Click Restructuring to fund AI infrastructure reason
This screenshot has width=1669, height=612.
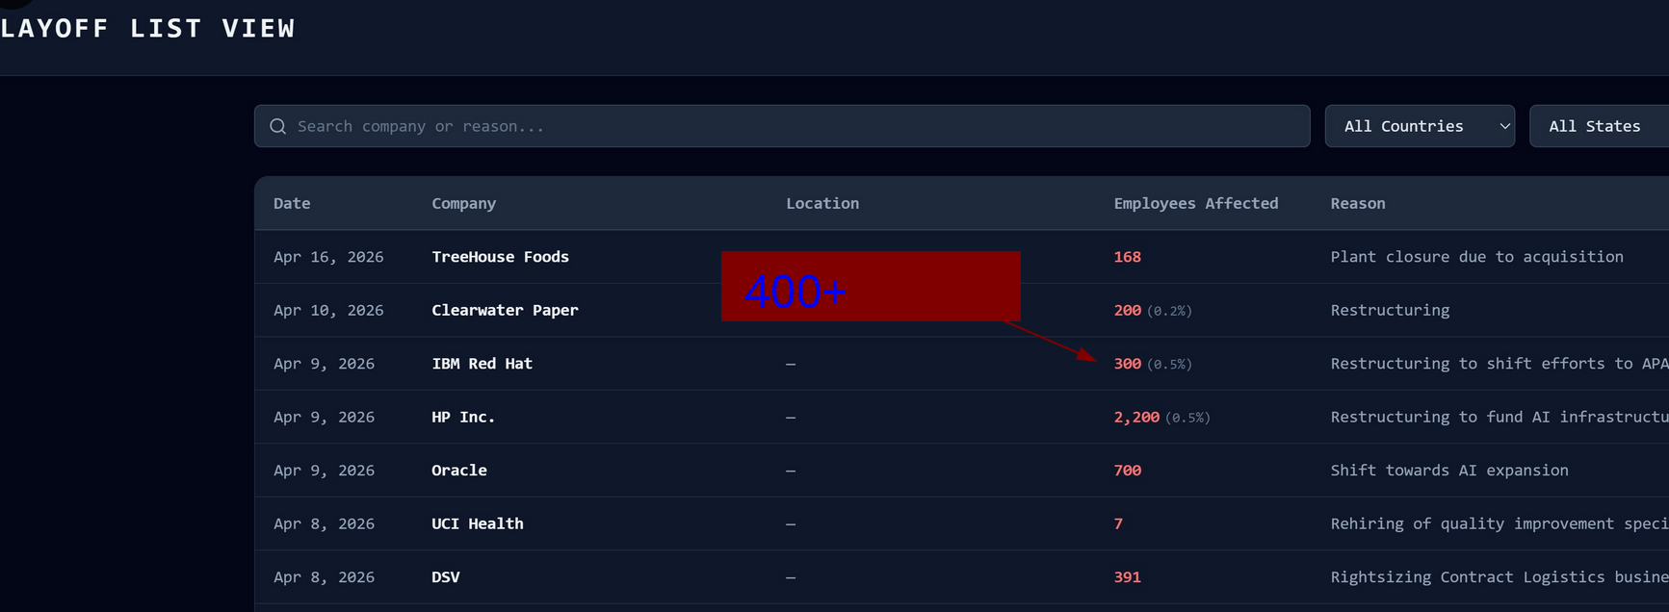pyautogui.click(x=1499, y=417)
